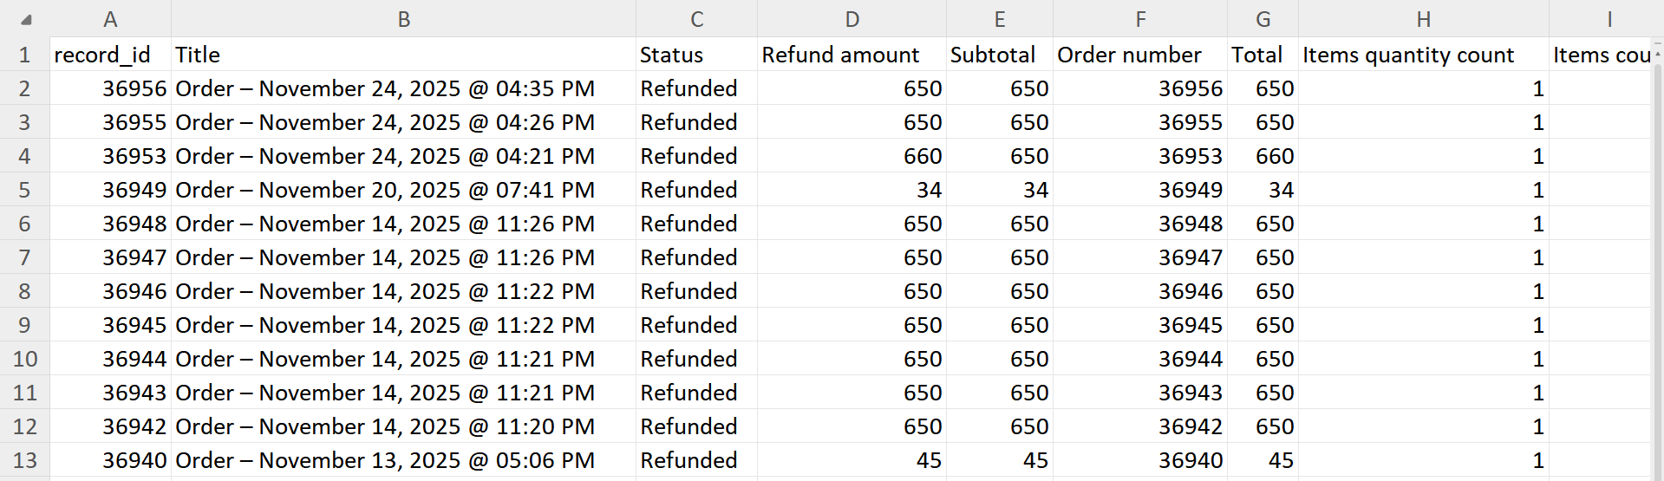Screen dimensions: 1664x481
Task: Click refund amount 660 cell
Action: click(852, 156)
